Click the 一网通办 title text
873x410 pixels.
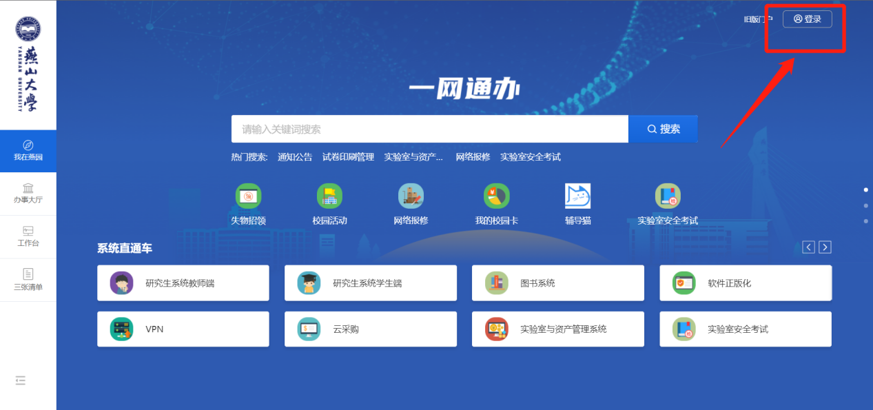464,89
